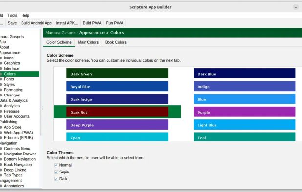Screen dimensions: 302x192
Task: Select the Navigation tree node
Action: point(9,143)
